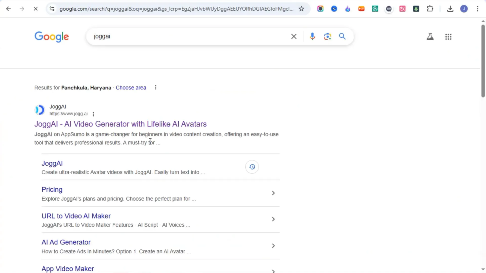
Task: Open the J profile avatar
Action: coord(464,9)
